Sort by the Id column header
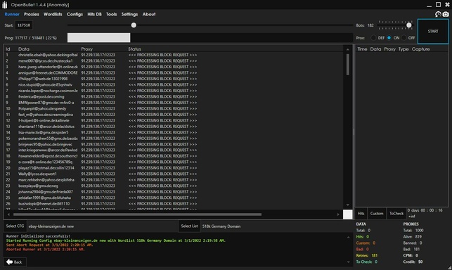 tap(8, 49)
